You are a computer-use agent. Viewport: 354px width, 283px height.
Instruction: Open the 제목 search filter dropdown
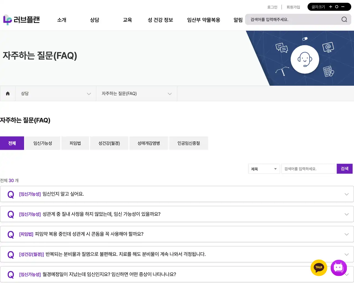click(x=264, y=169)
